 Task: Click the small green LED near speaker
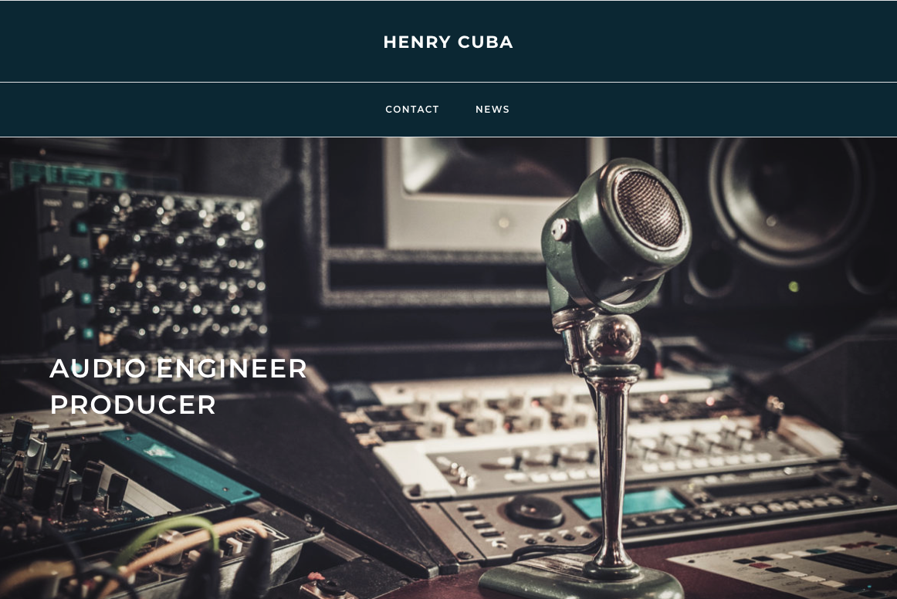794,286
